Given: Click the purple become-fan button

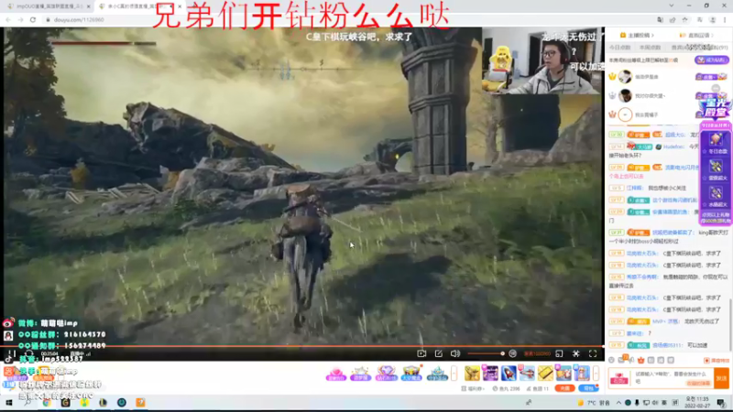Looking at the screenshot, I should pyautogui.click(x=712, y=60).
